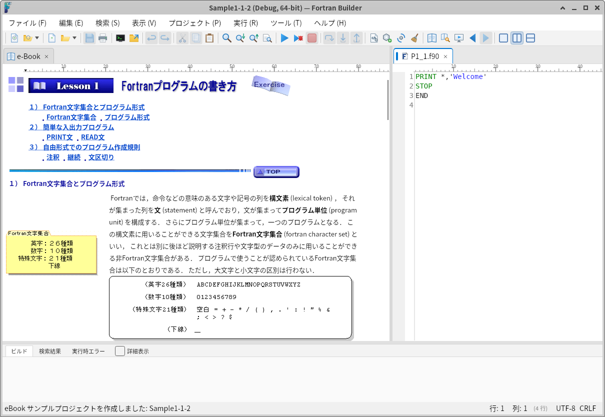
Task: Click the Redo arrow
Action: (165, 38)
